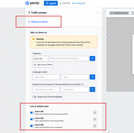
Task: Add special text rule with plus button
Action: coord(92,89)
